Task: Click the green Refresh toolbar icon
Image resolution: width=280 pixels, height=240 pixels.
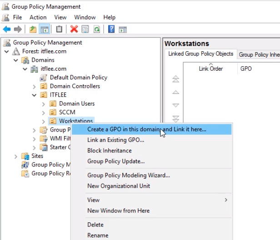Action: 97,29
